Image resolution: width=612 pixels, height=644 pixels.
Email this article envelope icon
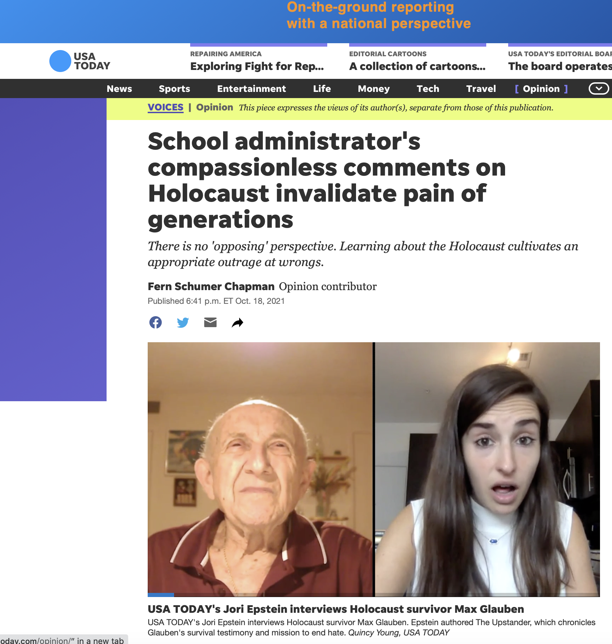click(210, 322)
